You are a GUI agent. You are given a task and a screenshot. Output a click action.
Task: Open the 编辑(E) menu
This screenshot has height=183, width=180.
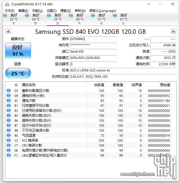23,11
